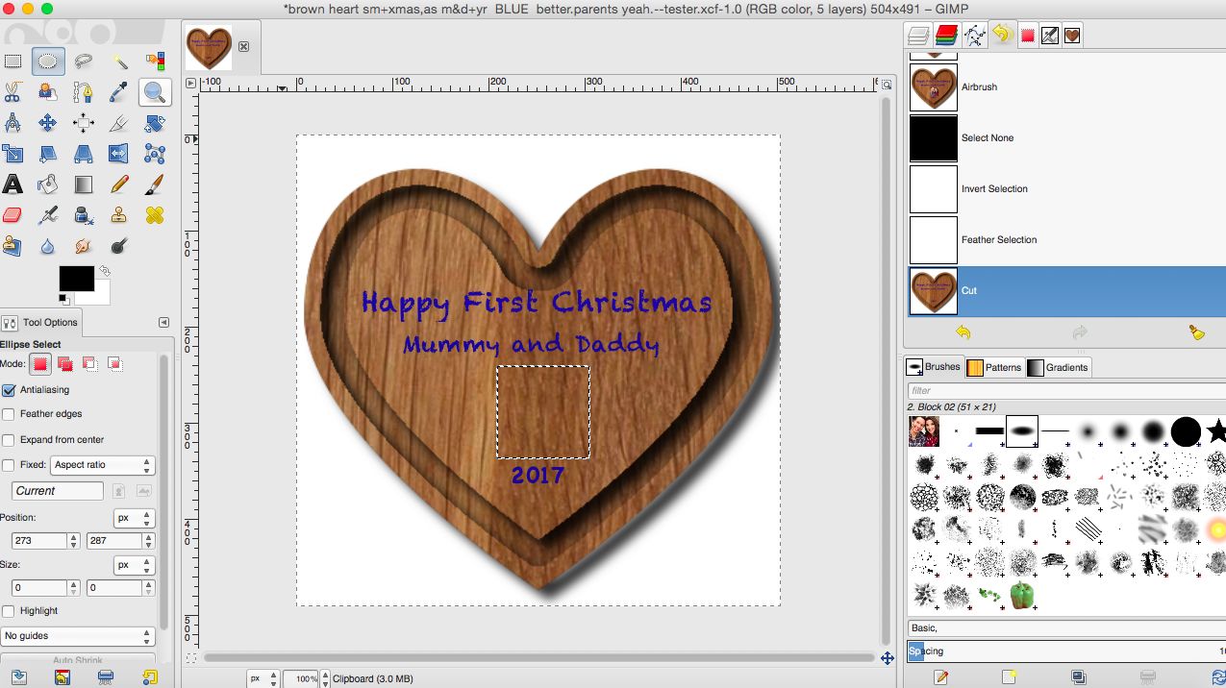
Task: Choose Add to current selection mode
Action: point(65,364)
